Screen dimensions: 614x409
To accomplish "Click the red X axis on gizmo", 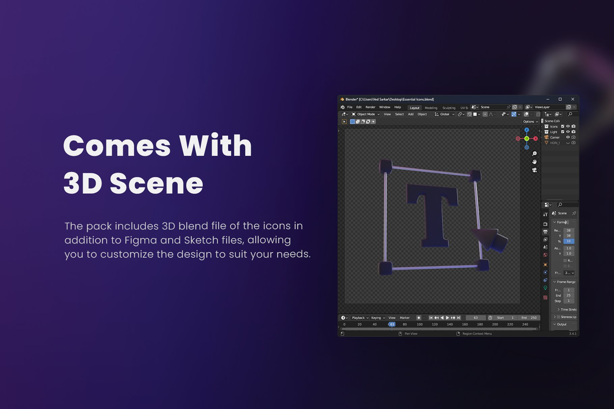I will pyautogui.click(x=535, y=138).
